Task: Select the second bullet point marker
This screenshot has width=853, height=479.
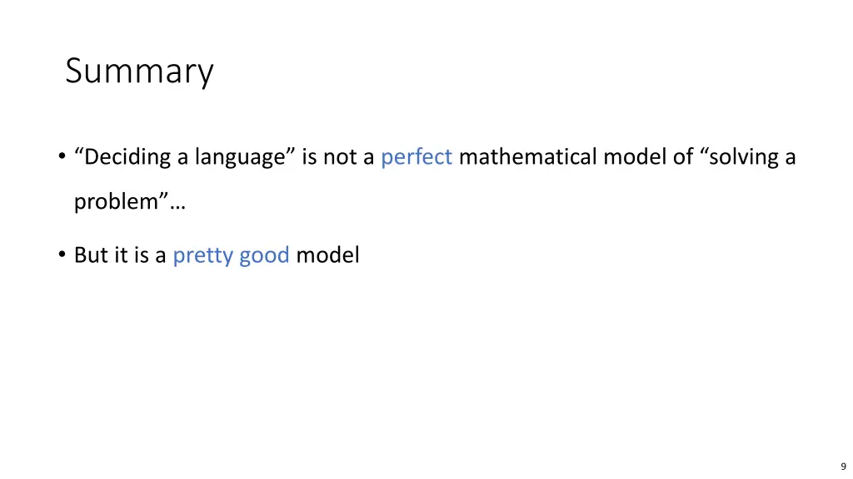Action: [x=62, y=255]
